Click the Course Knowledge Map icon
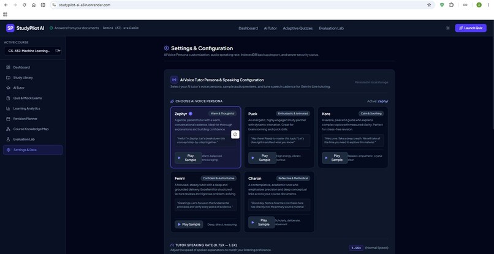Screen dimensions: 494x254 [x=8, y=129]
